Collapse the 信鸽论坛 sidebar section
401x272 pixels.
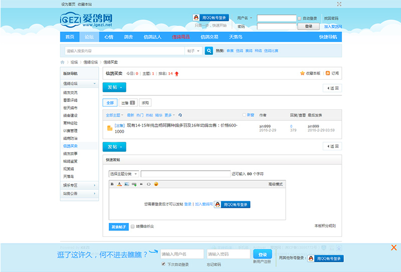click(79, 84)
